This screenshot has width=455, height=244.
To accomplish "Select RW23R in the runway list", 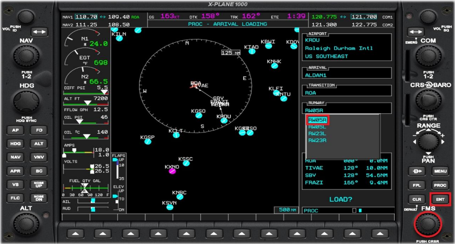I will point(318,140).
